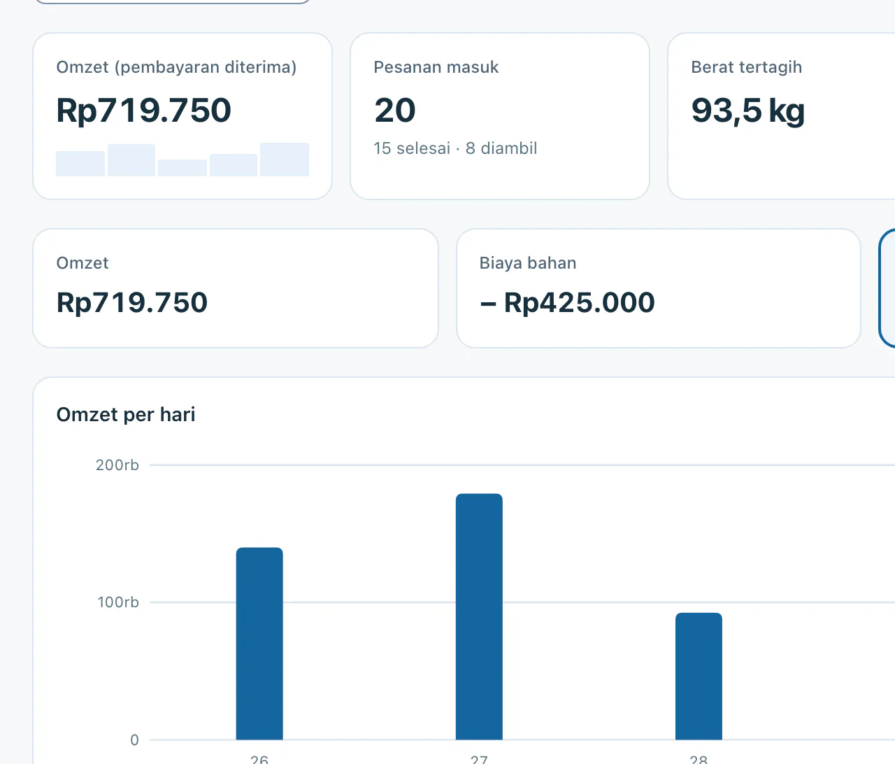Click the "Berat tertagih" label

tap(746, 67)
